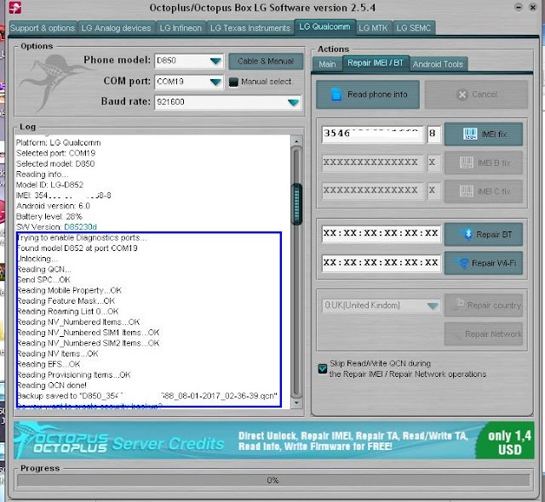Click the Bluetooth icon on Repair BT
The image size is (545, 502).
point(468,234)
